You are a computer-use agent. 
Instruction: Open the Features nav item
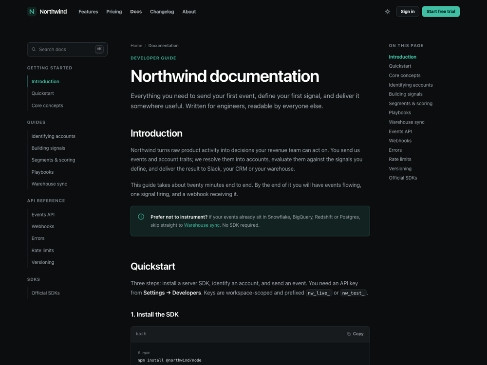pyautogui.click(x=88, y=12)
